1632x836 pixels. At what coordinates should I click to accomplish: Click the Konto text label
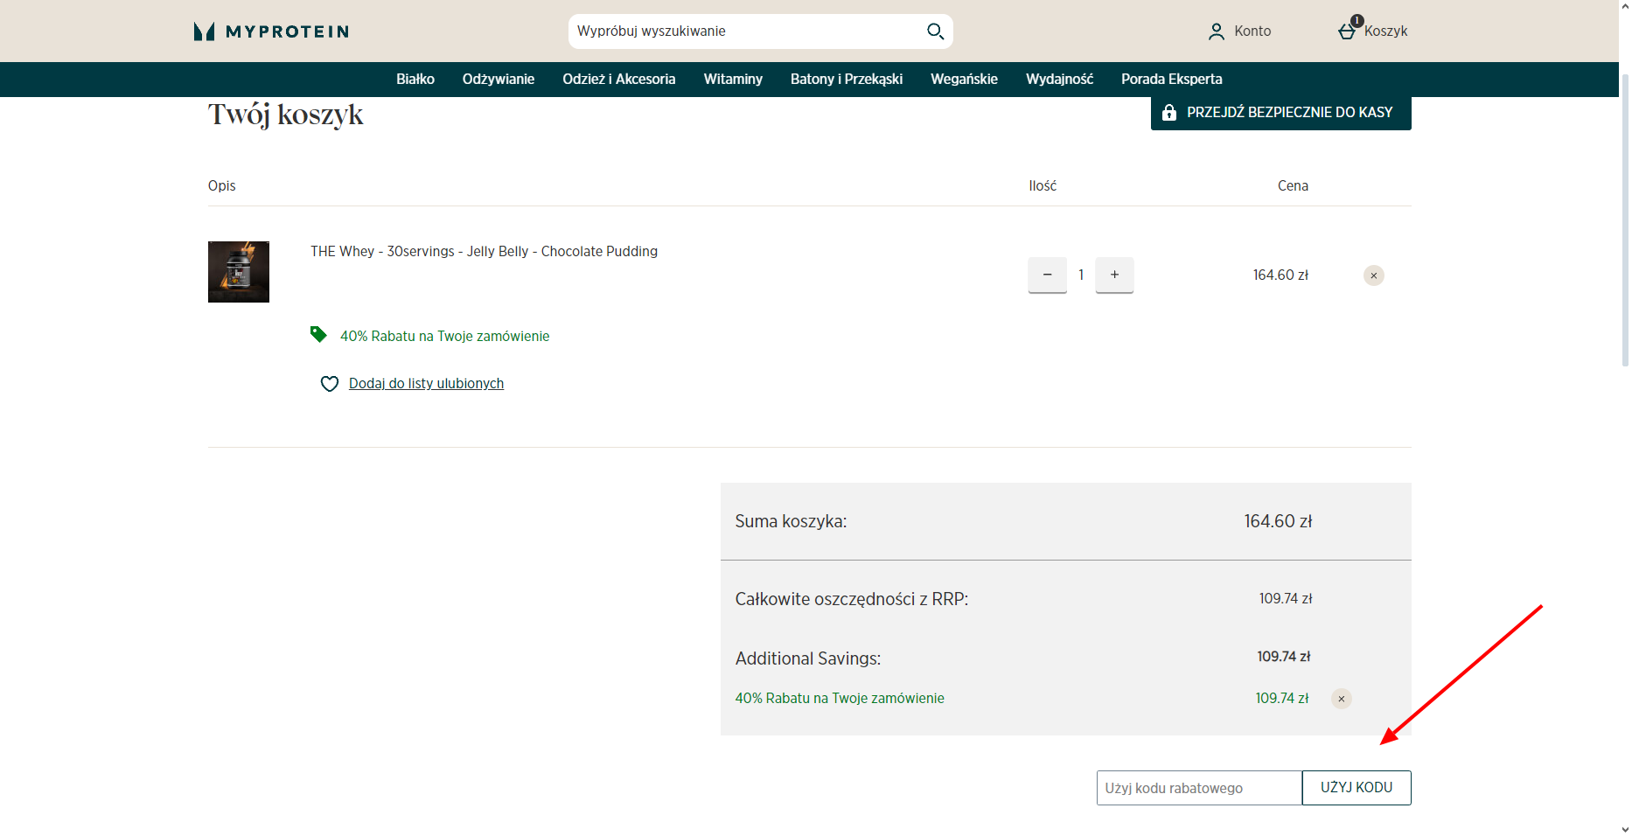tap(1252, 31)
